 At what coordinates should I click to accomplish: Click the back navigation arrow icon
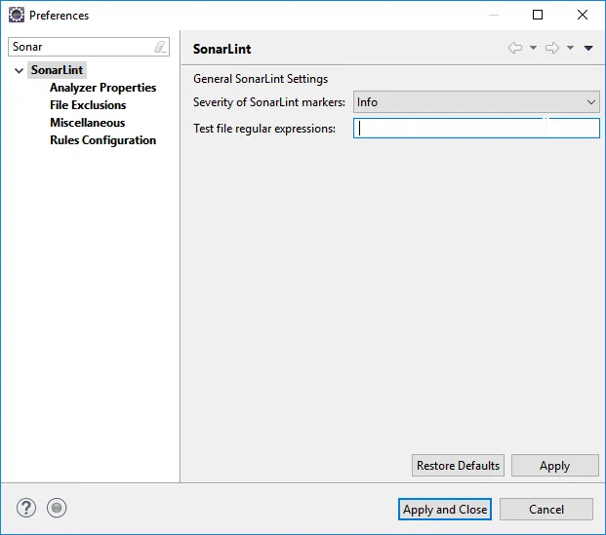515,48
